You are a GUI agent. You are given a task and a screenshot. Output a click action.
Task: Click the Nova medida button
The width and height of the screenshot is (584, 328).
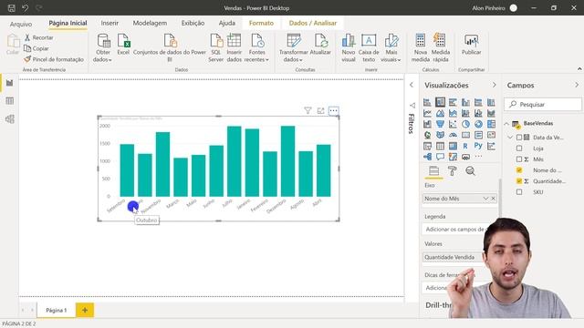coord(421,48)
